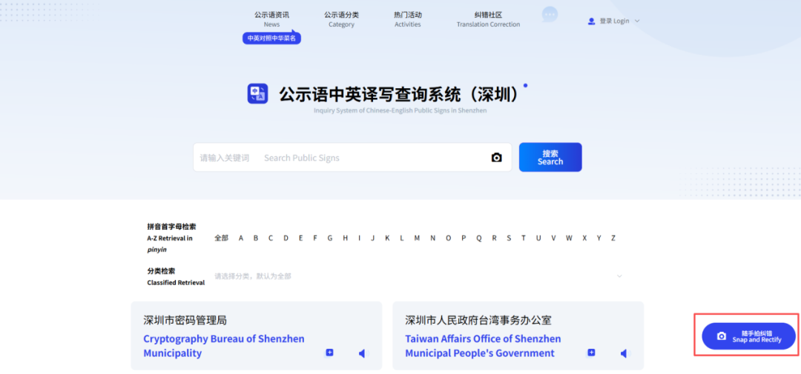The width and height of the screenshot is (801, 374).
Task: Open the Translation Correction community
Action: pos(488,19)
